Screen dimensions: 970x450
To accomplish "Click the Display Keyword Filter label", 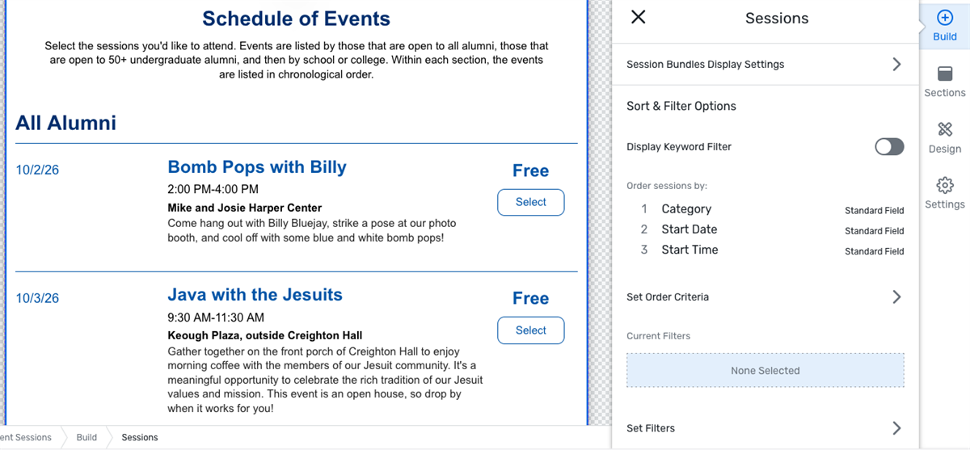I will coord(679,146).
